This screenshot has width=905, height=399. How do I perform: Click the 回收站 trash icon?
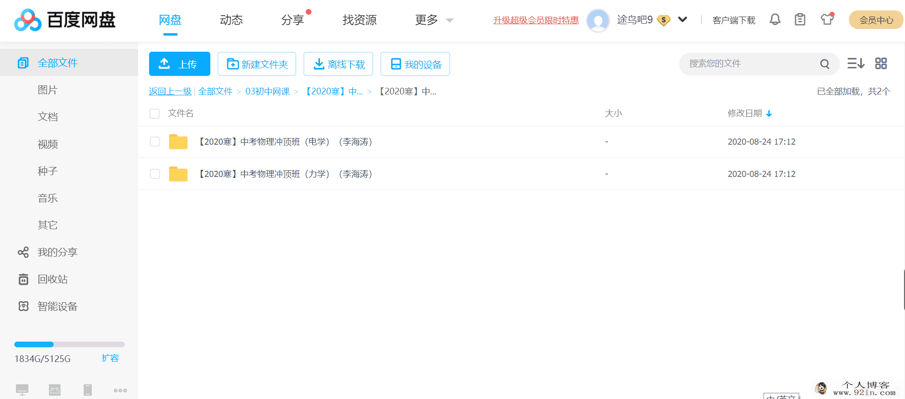pos(23,279)
